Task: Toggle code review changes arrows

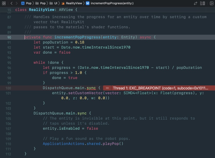Action: coord(196,3)
